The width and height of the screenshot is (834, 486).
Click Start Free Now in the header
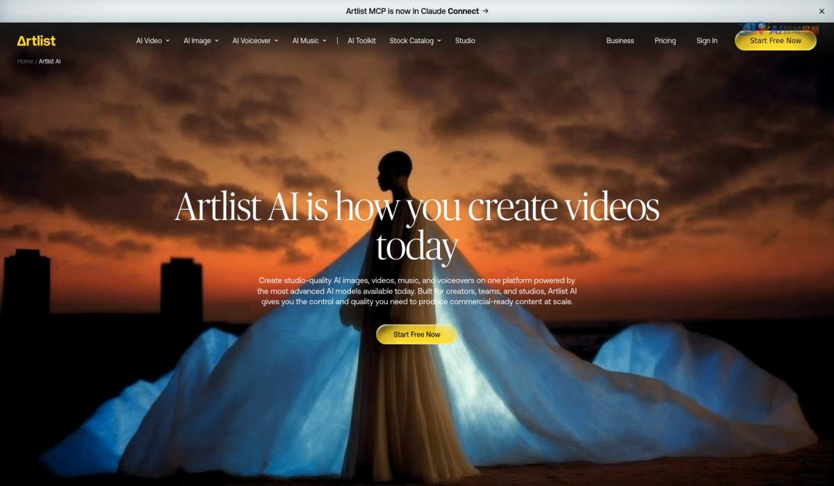click(x=776, y=41)
